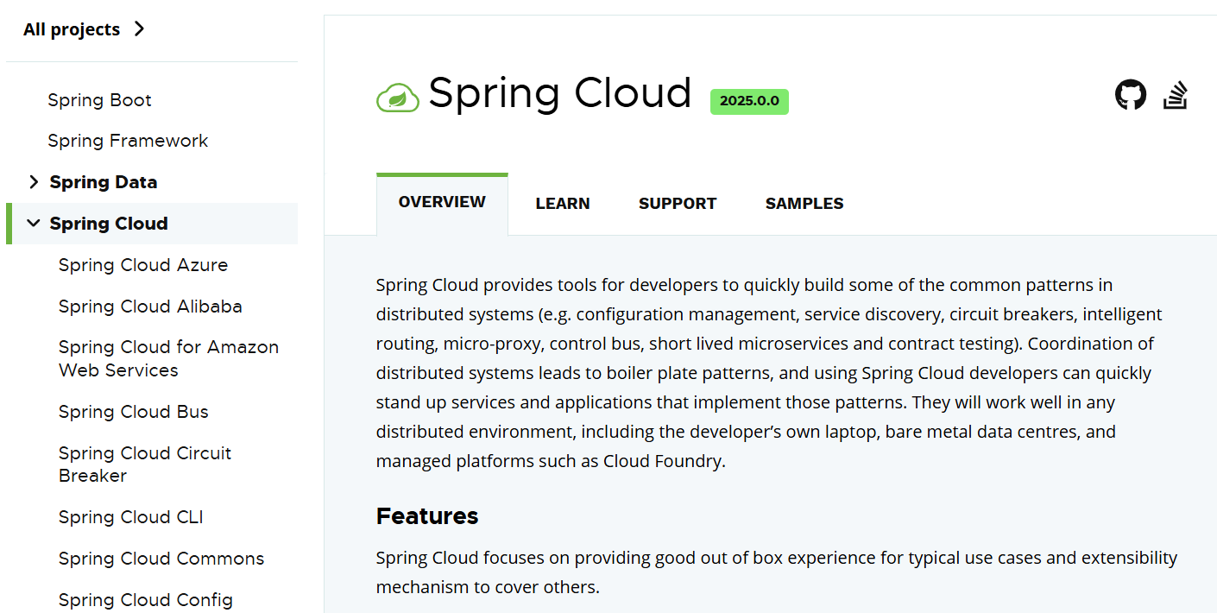Open Spring Cloud for Amazon Web Services

[168, 358]
